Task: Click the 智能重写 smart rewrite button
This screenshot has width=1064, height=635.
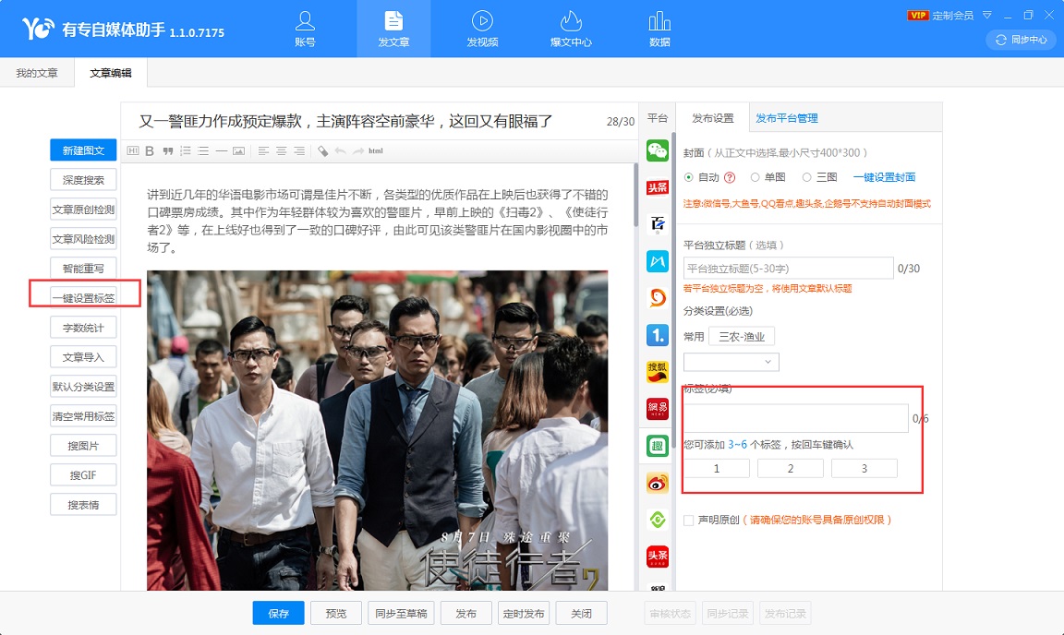Action: click(x=83, y=268)
